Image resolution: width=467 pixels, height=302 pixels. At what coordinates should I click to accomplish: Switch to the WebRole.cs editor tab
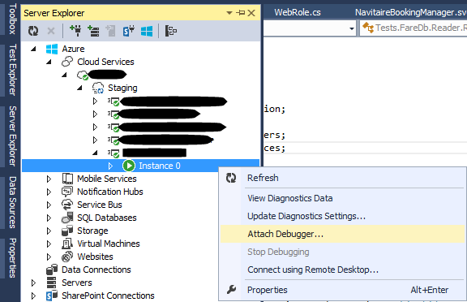point(298,12)
